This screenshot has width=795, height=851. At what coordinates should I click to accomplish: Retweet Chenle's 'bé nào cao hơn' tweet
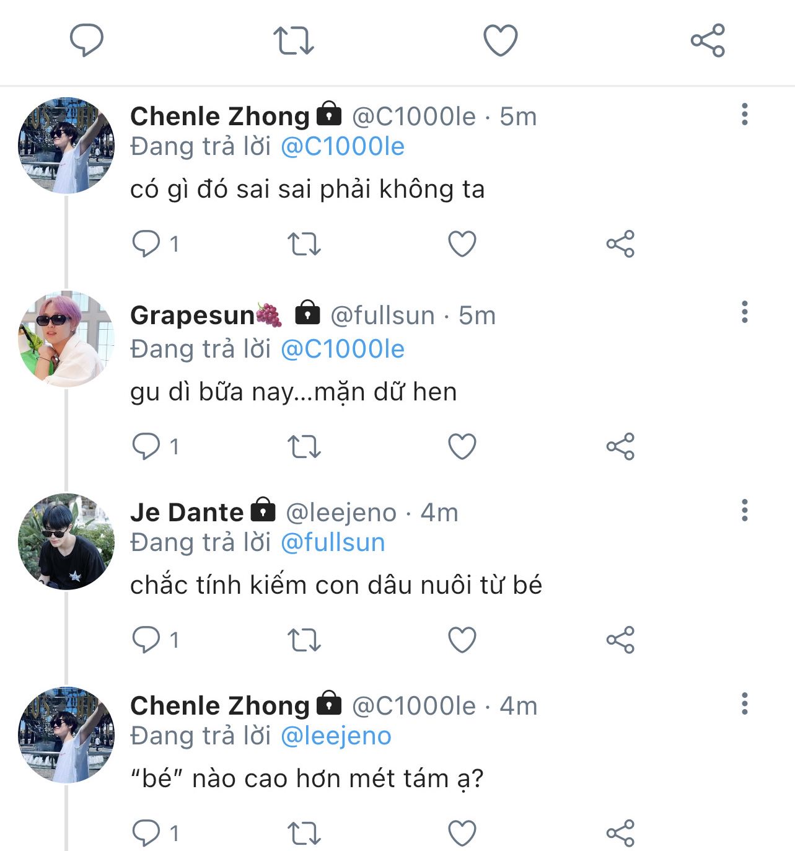(304, 833)
